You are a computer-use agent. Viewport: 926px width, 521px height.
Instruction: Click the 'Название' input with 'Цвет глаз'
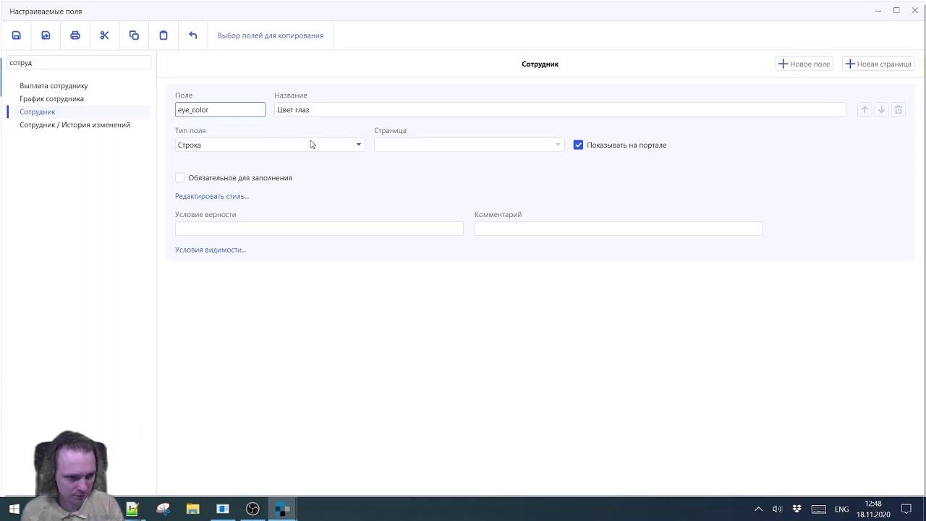click(560, 109)
